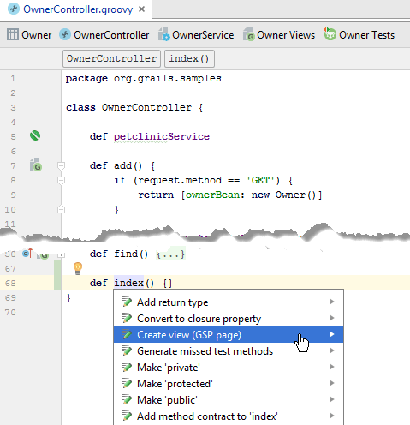The width and height of the screenshot is (410, 425).
Task: Open submenu arrow for Generate missed test methods
Action: pos(331,350)
